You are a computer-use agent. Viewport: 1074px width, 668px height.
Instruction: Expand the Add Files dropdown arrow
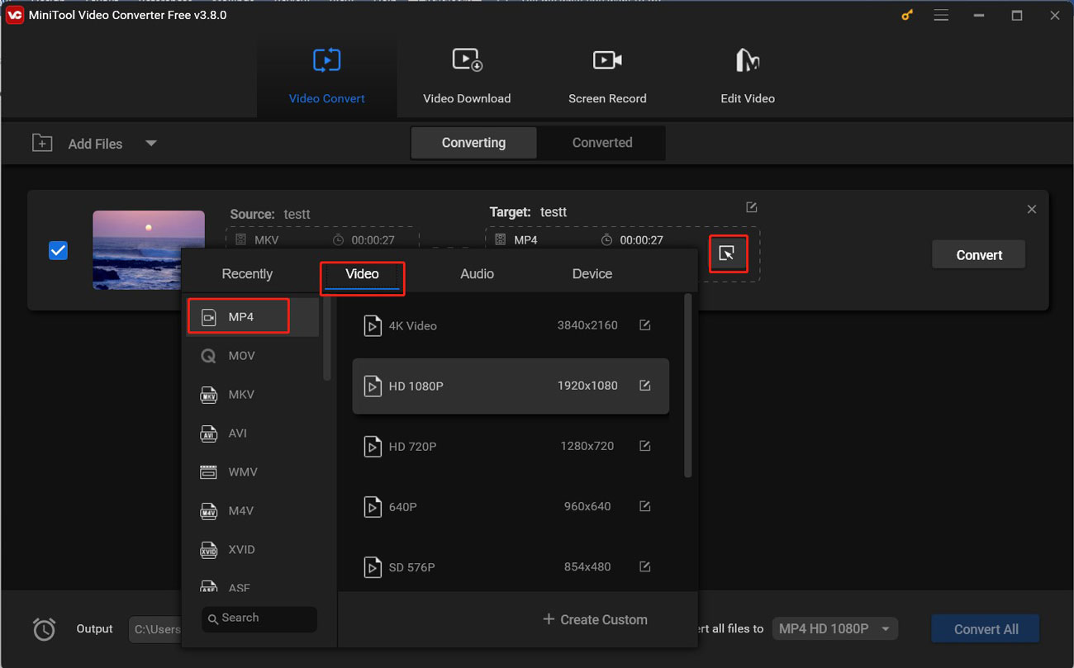(x=150, y=143)
